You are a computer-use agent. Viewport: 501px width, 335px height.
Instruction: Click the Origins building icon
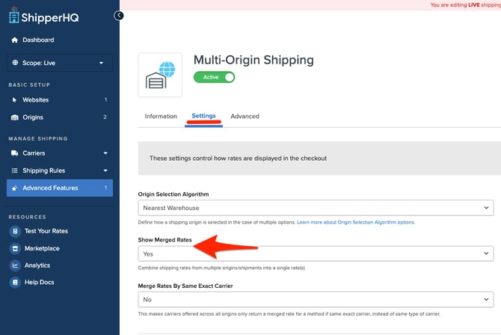14,117
